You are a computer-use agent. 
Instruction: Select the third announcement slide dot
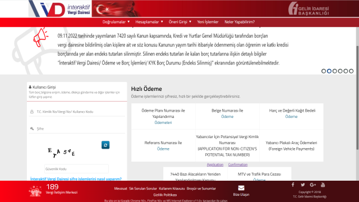tap(335, 71)
